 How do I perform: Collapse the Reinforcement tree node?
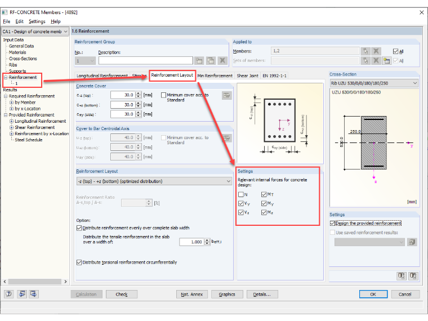coord(6,77)
